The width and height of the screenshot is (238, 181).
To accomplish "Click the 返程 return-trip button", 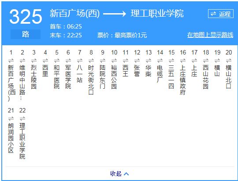I will (221, 14).
